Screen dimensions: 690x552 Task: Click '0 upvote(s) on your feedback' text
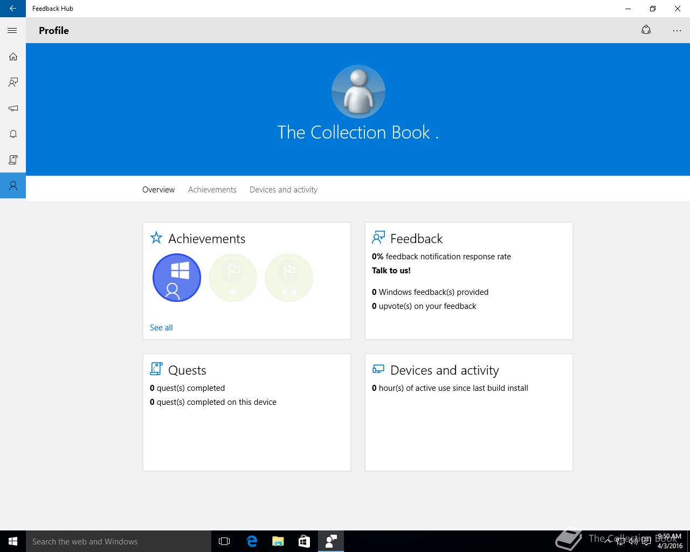click(x=424, y=306)
